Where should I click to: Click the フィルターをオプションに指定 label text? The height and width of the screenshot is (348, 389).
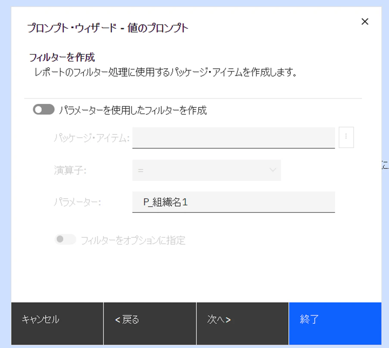coord(133,240)
